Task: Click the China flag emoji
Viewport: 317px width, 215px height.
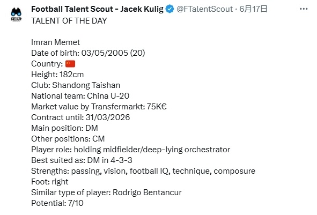Action: tap(70, 64)
